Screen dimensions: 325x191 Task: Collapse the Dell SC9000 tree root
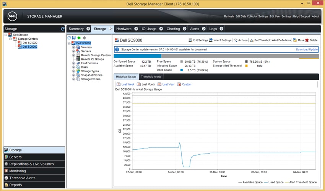[x=69, y=43]
